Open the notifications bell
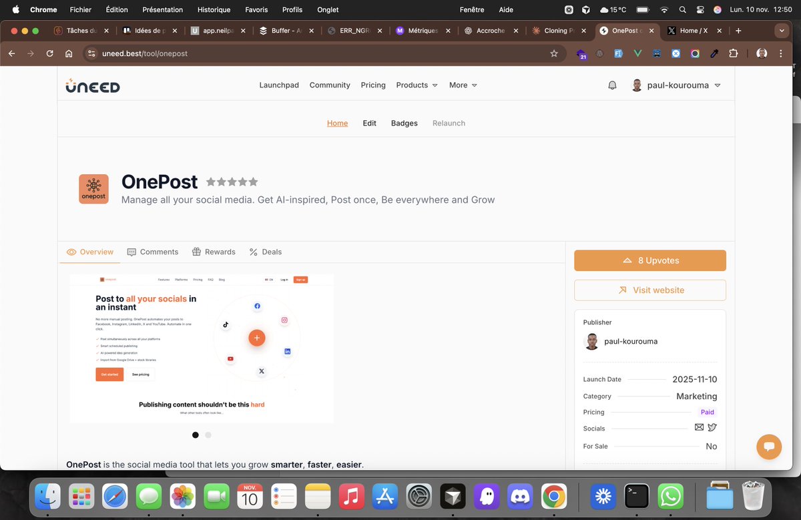 coord(612,85)
